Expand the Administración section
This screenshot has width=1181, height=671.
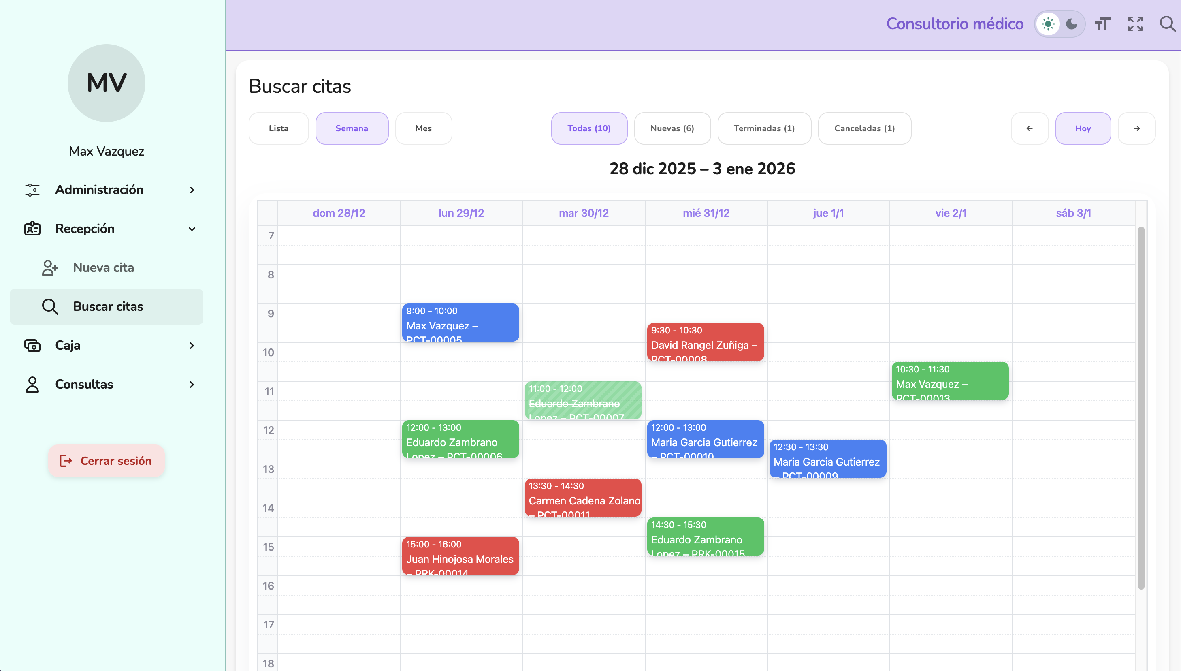[x=192, y=190]
